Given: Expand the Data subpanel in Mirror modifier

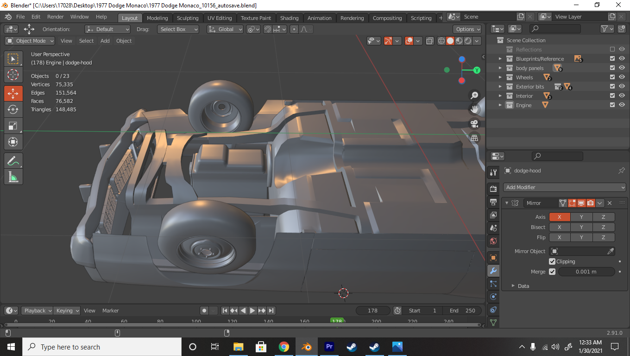Looking at the screenshot, I should coord(513,286).
